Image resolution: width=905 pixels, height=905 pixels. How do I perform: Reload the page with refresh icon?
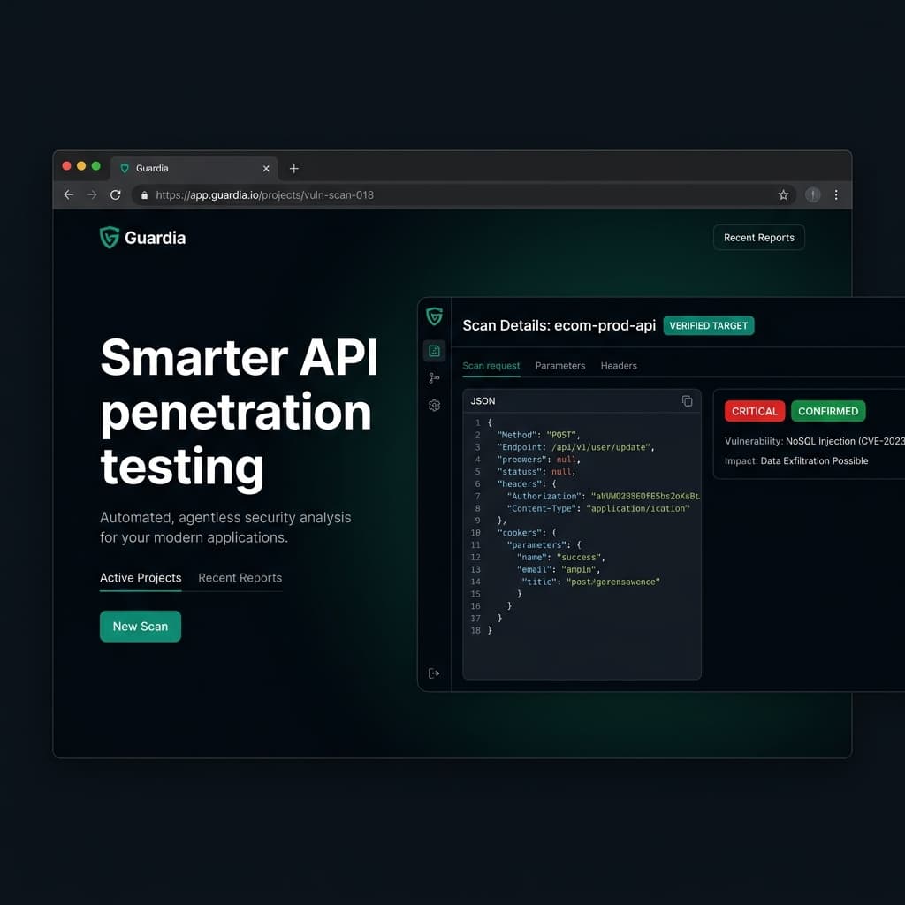116,195
